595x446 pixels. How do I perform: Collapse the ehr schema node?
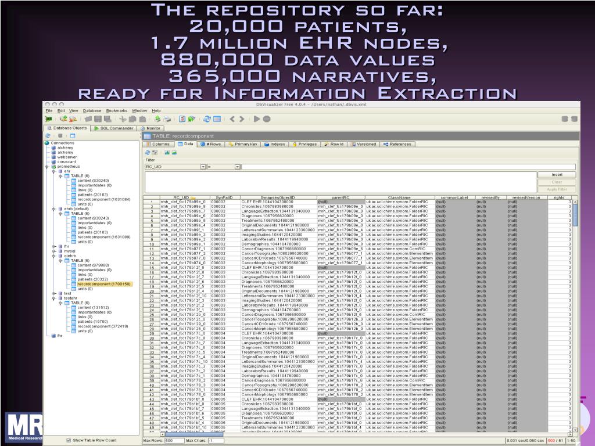[x=54, y=171]
